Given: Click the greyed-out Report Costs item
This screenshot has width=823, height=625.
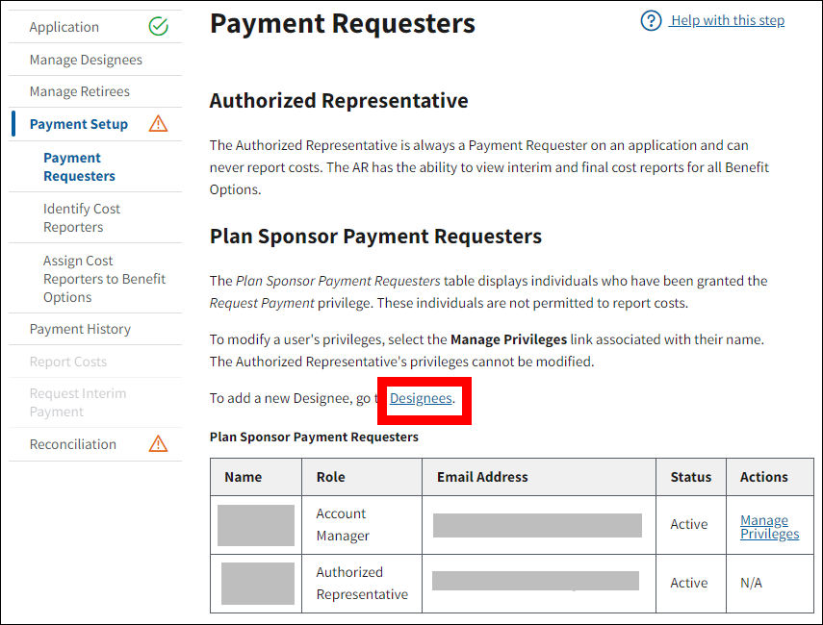Looking at the screenshot, I should pos(68,362).
